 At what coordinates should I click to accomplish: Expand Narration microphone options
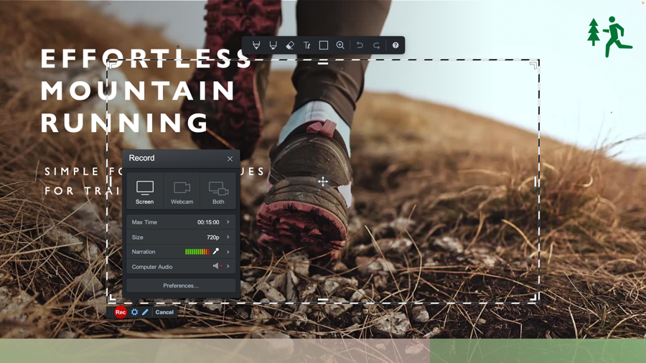tap(228, 252)
